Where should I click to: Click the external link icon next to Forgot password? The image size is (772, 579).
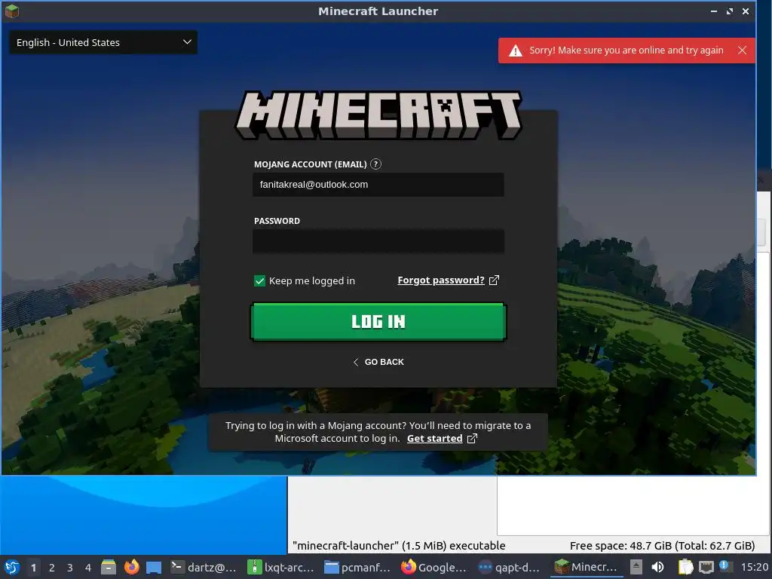click(x=494, y=280)
